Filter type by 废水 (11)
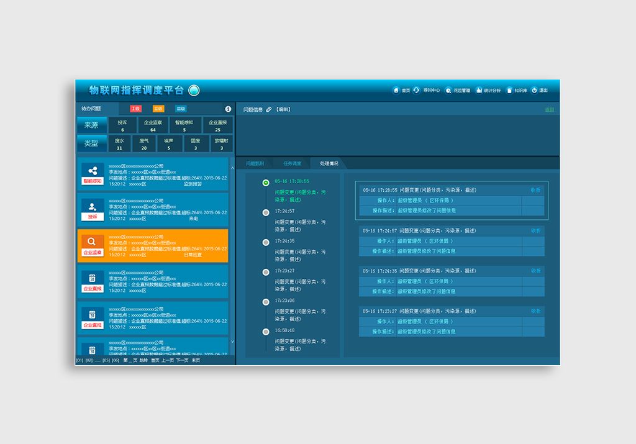The image size is (636, 444). tap(119, 144)
